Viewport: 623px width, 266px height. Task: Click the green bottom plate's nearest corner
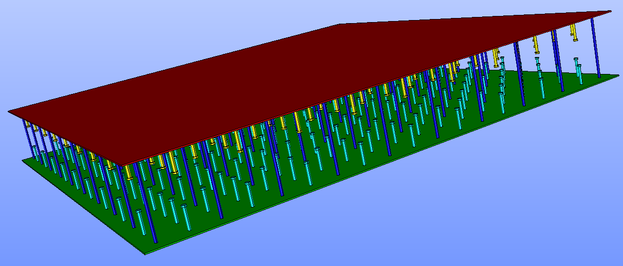[x=145, y=254]
